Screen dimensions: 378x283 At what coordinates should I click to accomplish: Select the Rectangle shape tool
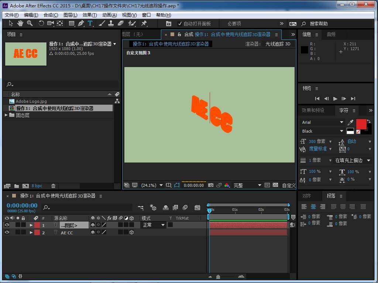(x=72, y=23)
